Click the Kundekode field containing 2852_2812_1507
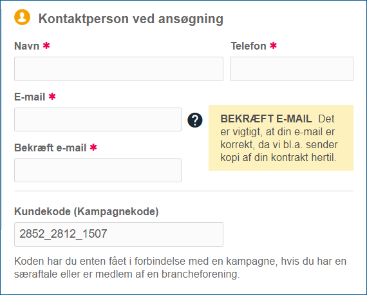Viewport: 367px width, 295px height. (118, 234)
